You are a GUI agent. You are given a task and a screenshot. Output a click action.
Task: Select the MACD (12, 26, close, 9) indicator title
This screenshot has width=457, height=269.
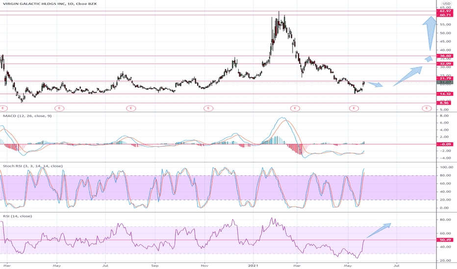click(27, 116)
